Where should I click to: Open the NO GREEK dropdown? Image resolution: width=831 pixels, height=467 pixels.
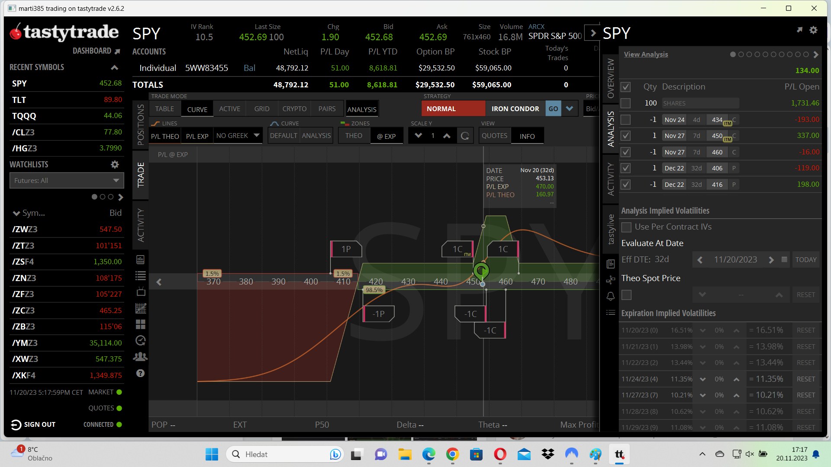238,136
